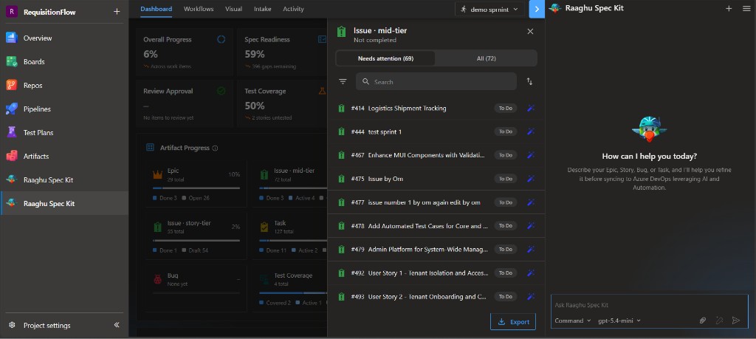Open item #492 User Story 1

tap(436, 273)
